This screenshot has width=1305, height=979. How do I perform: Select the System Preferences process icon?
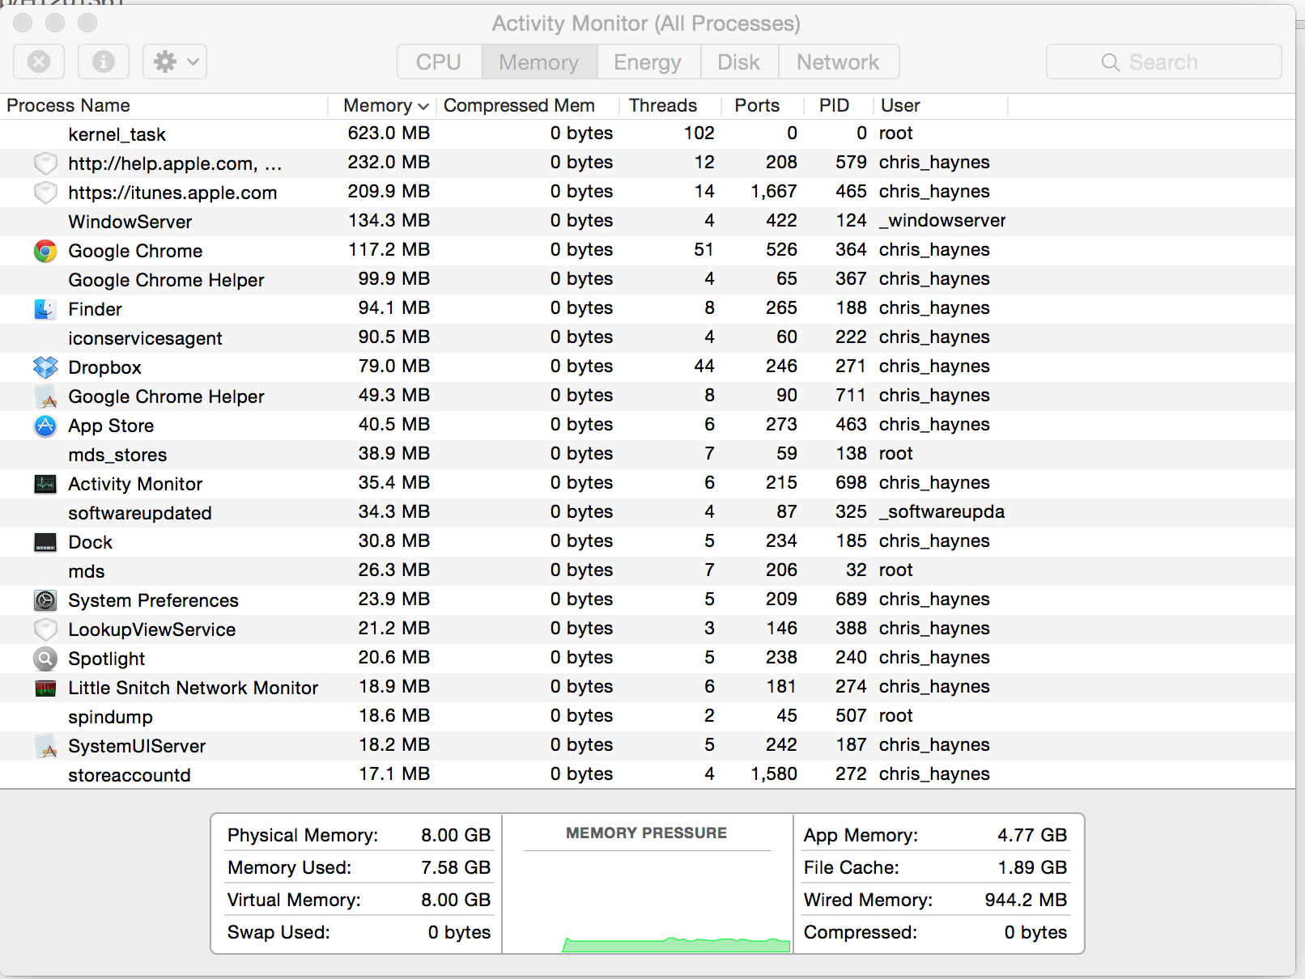tap(45, 600)
